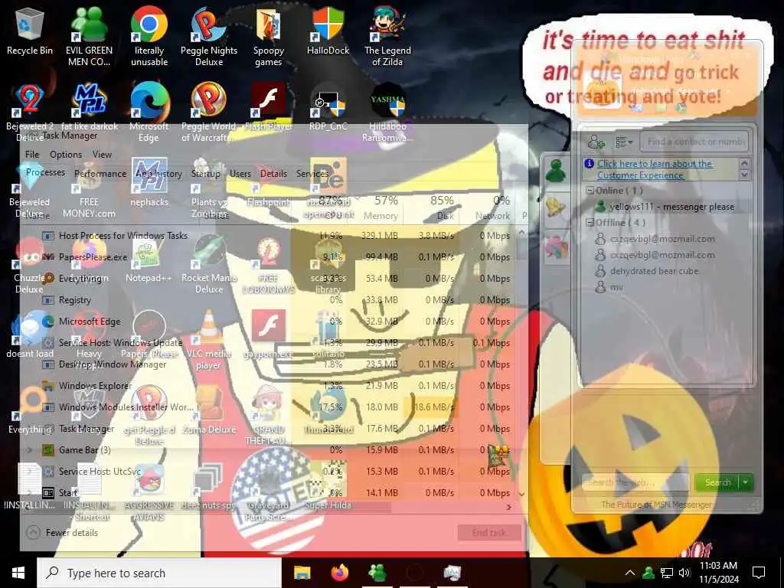Switch to the Users tab
The height and width of the screenshot is (588, 784).
pos(240,174)
